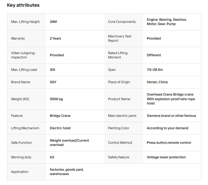Click the Rated Lifting Moment label
The width and height of the screenshot is (208, 185).
pos(118,55)
